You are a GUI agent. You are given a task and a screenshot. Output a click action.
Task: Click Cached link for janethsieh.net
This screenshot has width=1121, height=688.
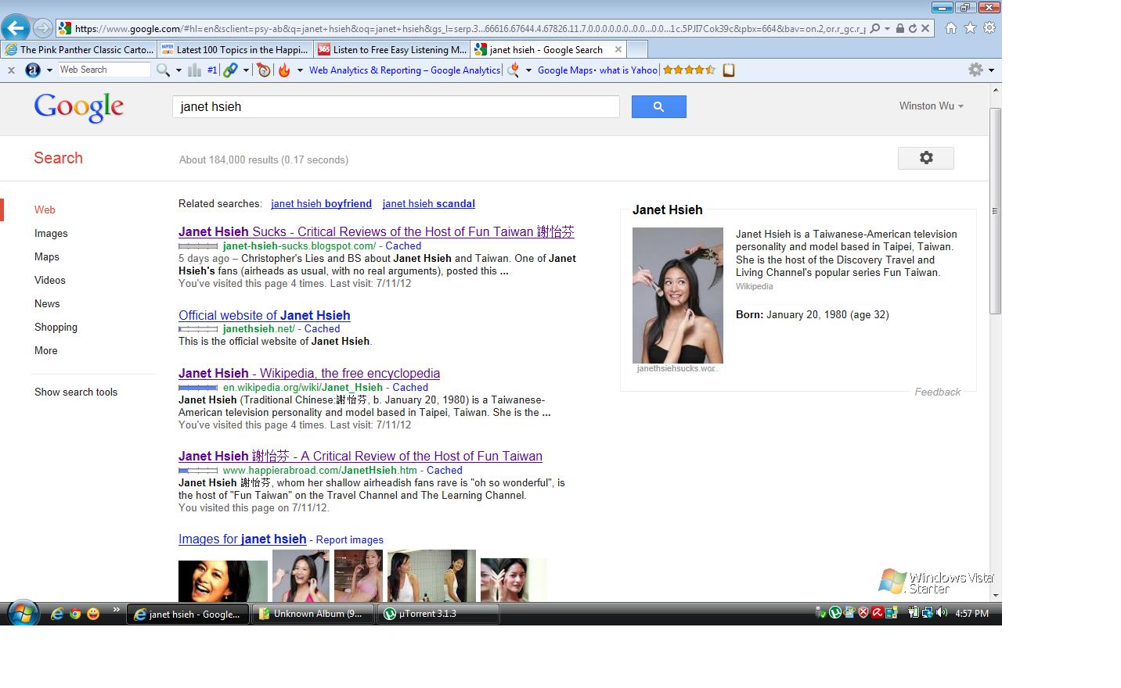pos(322,328)
